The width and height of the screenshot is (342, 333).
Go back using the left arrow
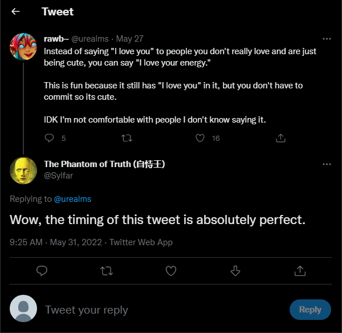15,11
